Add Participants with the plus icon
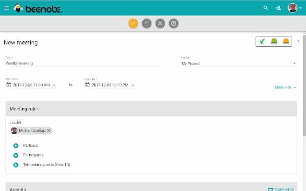 pos(16,155)
